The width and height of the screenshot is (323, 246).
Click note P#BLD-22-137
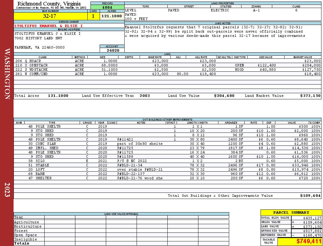[x=131, y=174]
